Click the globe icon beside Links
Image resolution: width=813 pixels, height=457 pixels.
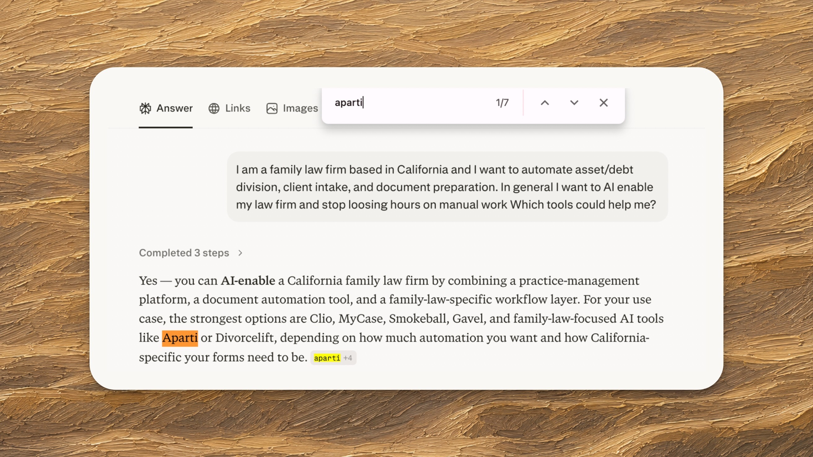pos(214,108)
